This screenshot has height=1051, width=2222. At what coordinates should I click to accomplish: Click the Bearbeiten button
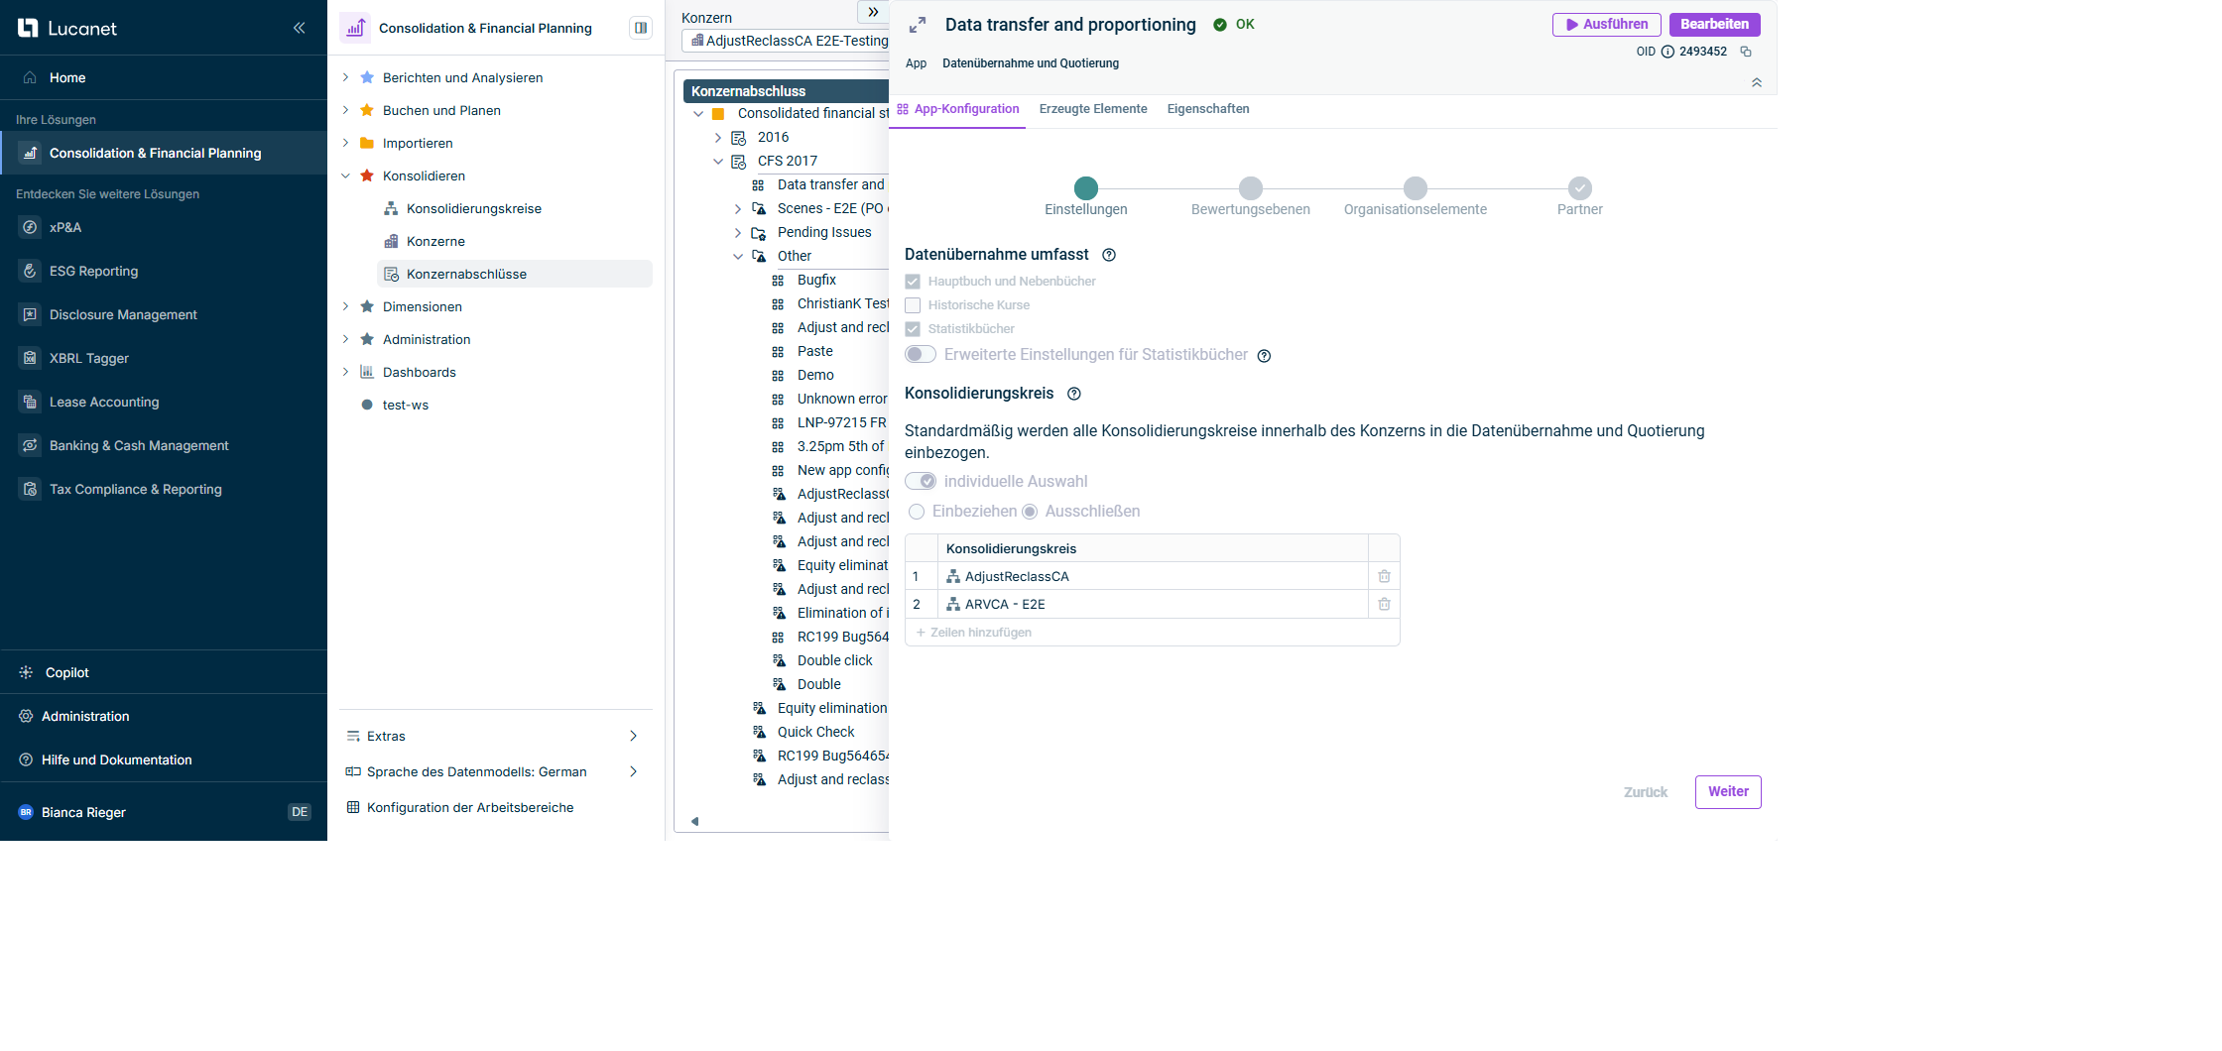[x=1714, y=25]
